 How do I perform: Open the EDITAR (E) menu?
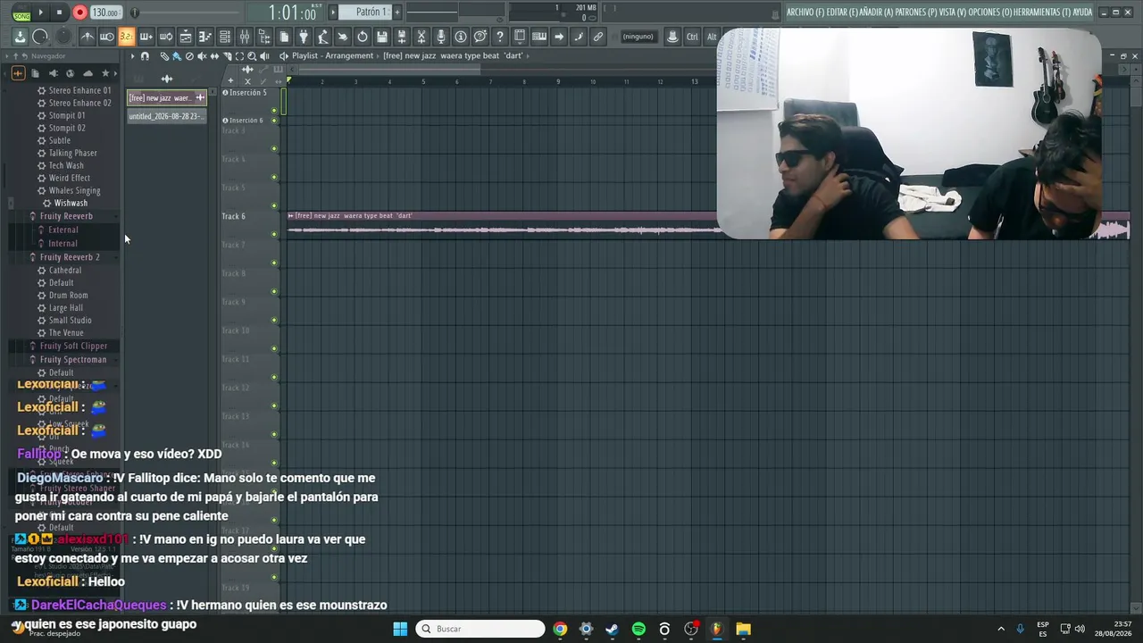coord(842,13)
